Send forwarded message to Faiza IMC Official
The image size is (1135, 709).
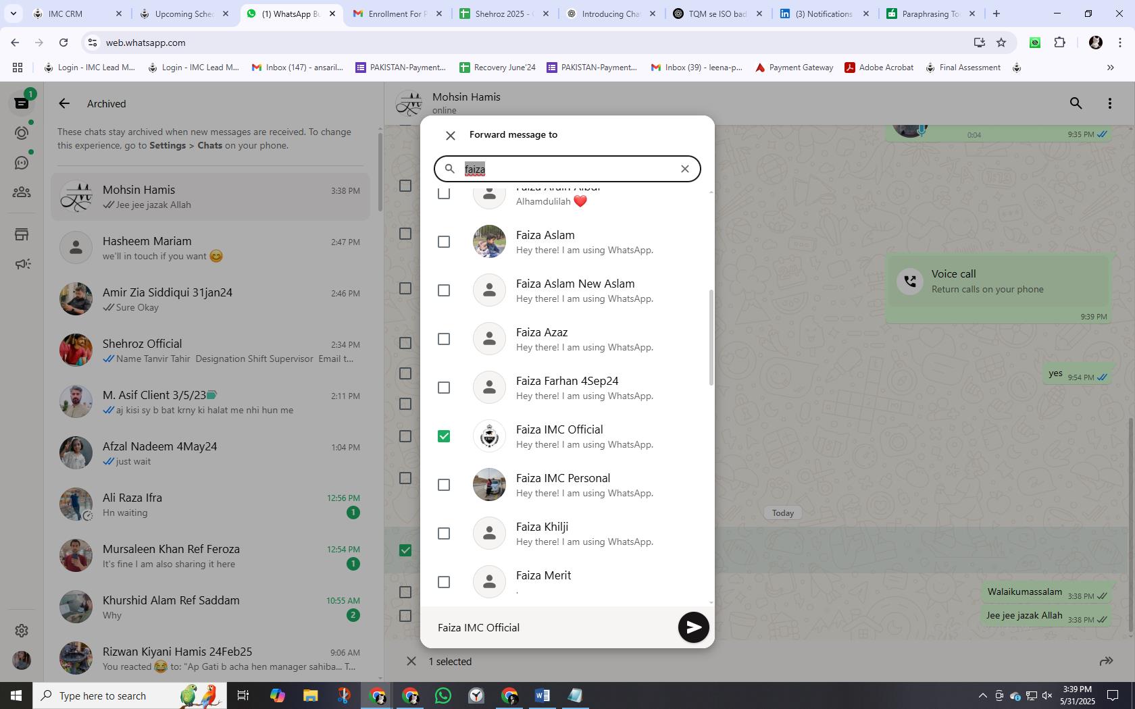pos(693,627)
